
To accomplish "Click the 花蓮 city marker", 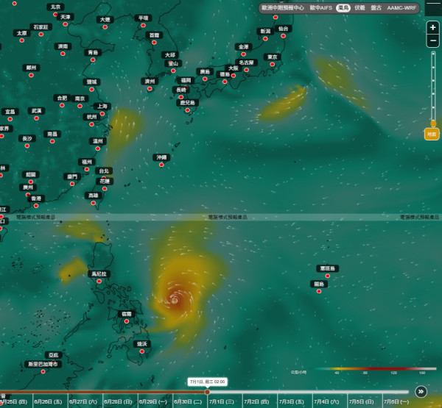I will point(105,188).
